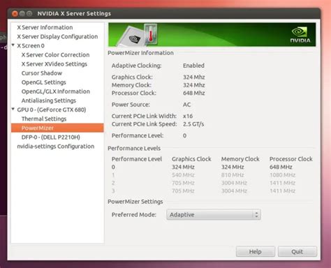Screen dimensions: 331x268
Task: Open X Server XVideo Settings
Action: coord(54,64)
